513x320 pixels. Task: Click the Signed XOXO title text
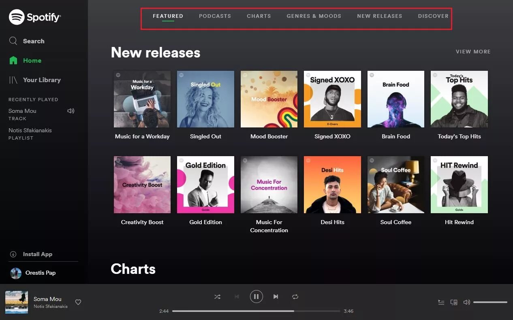coord(332,136)
